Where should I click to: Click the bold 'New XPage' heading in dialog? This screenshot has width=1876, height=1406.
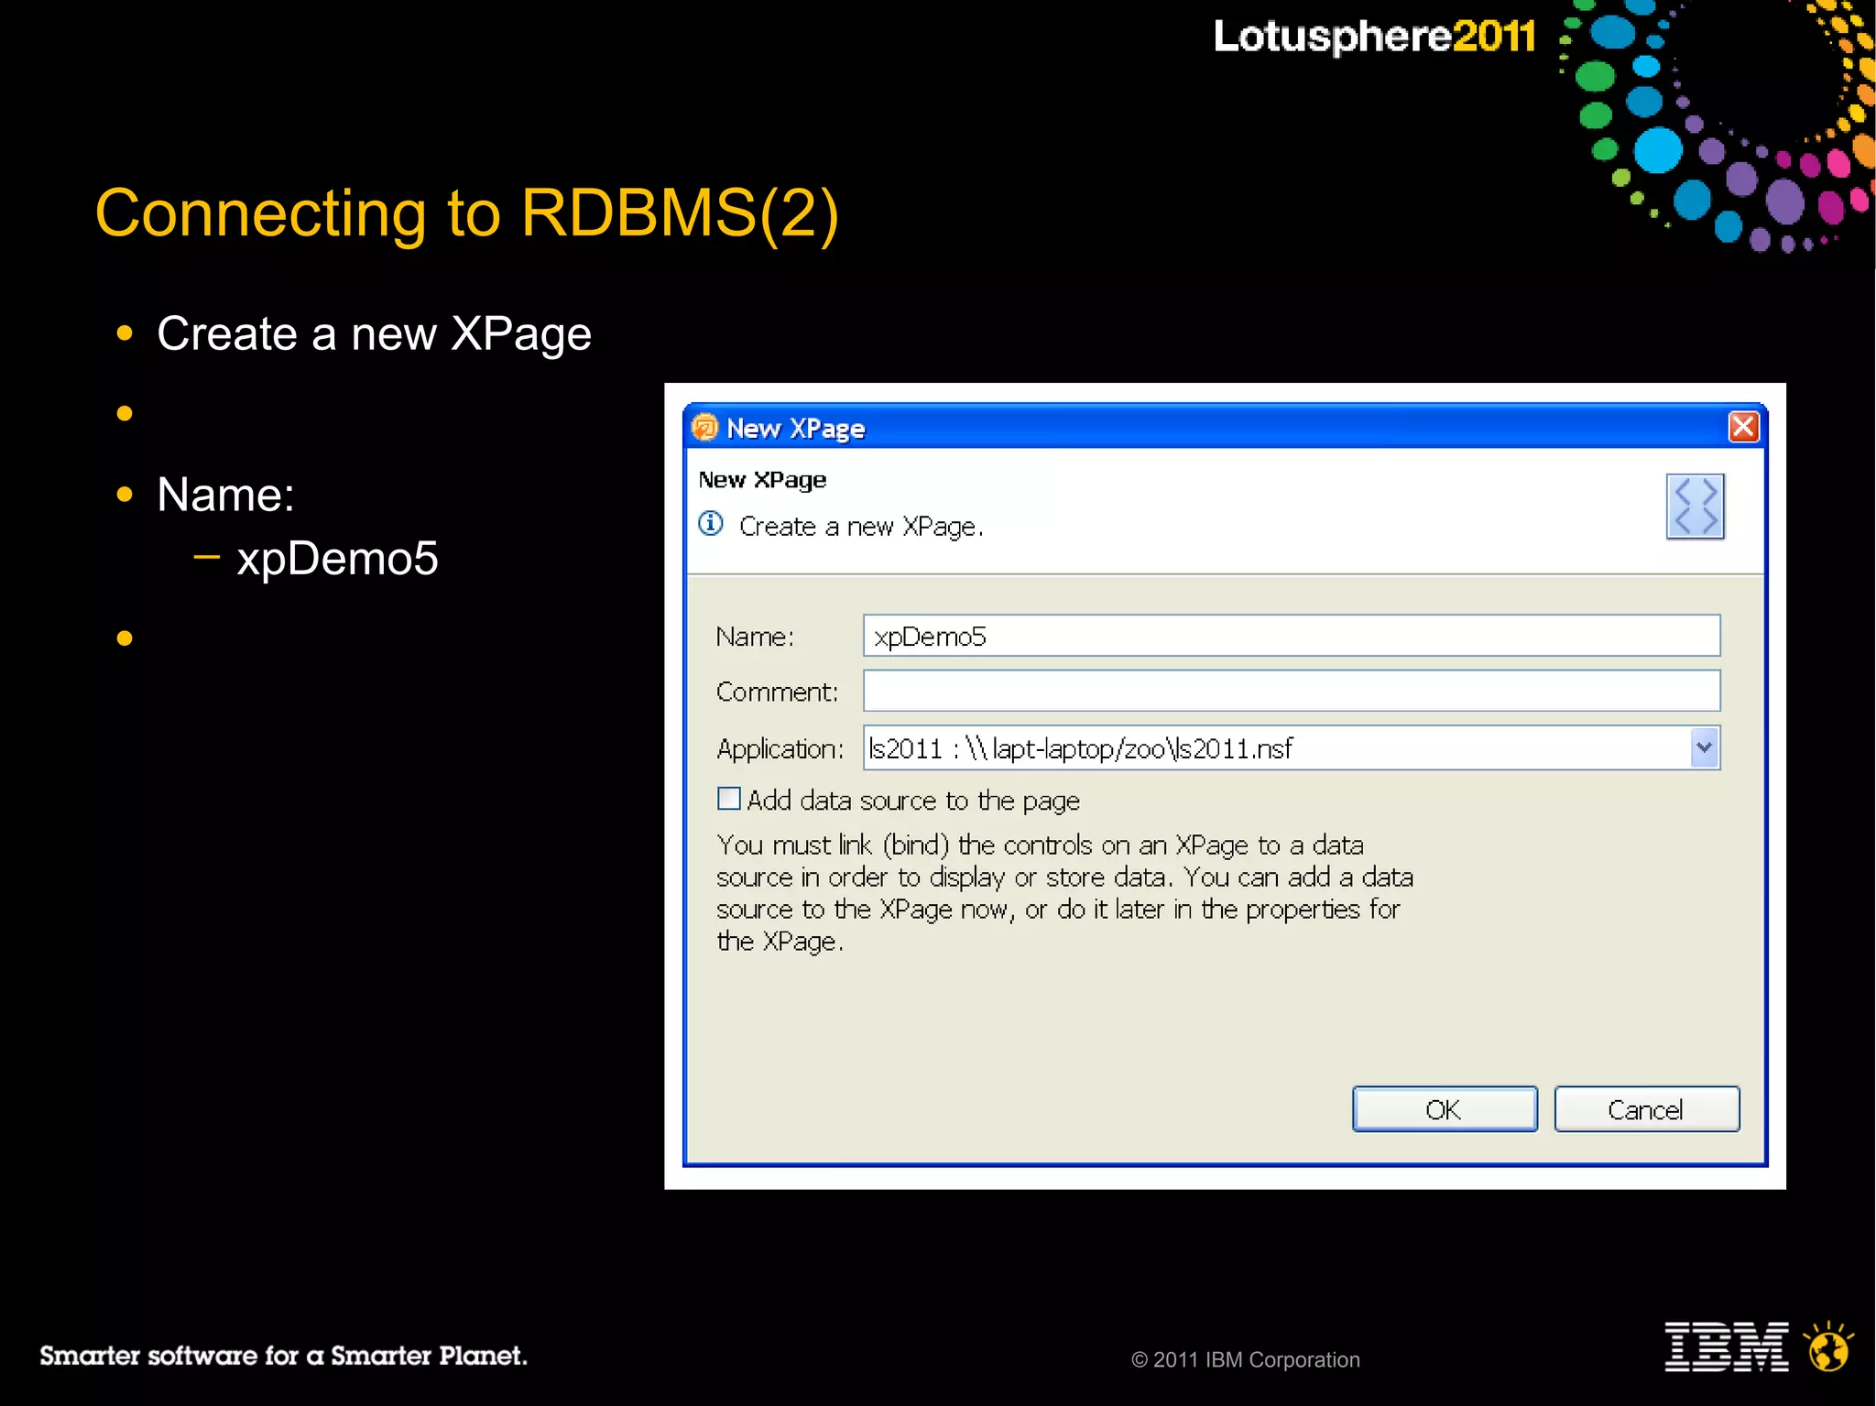coord(762,480)
